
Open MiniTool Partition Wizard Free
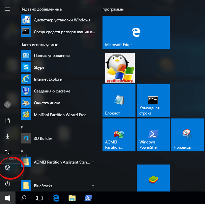click(x=58, y=115)
